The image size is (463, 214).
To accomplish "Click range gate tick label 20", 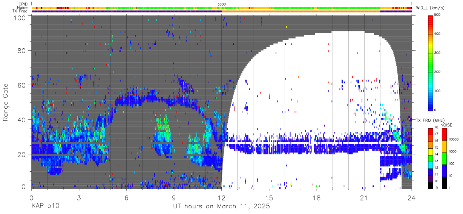I will tap(22, 154).
